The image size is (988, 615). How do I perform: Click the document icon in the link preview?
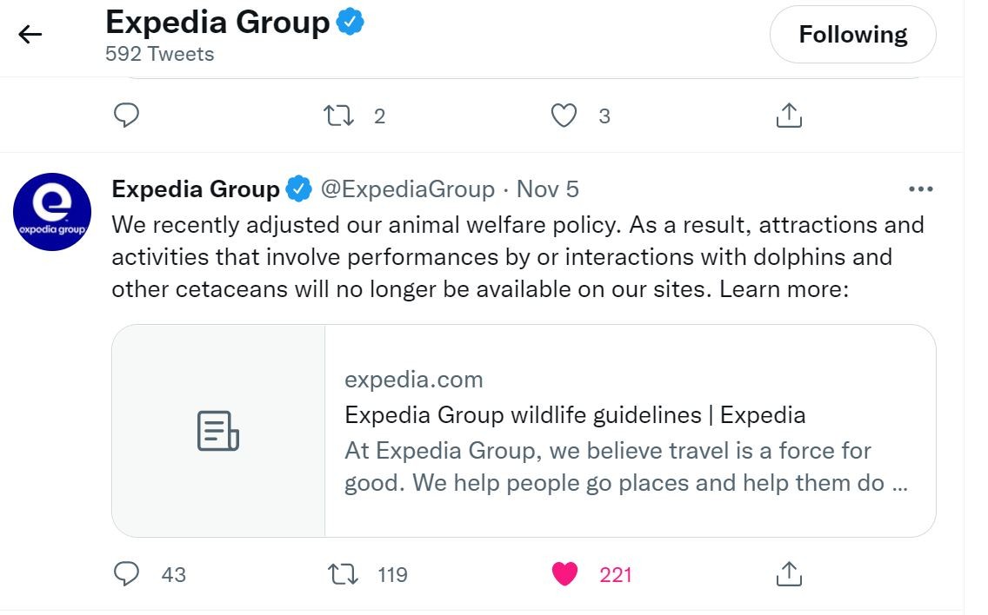pos(217,430)
